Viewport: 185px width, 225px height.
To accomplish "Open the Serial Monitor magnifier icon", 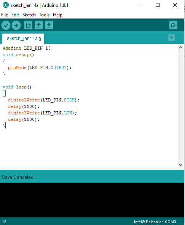I will (173, 26).
